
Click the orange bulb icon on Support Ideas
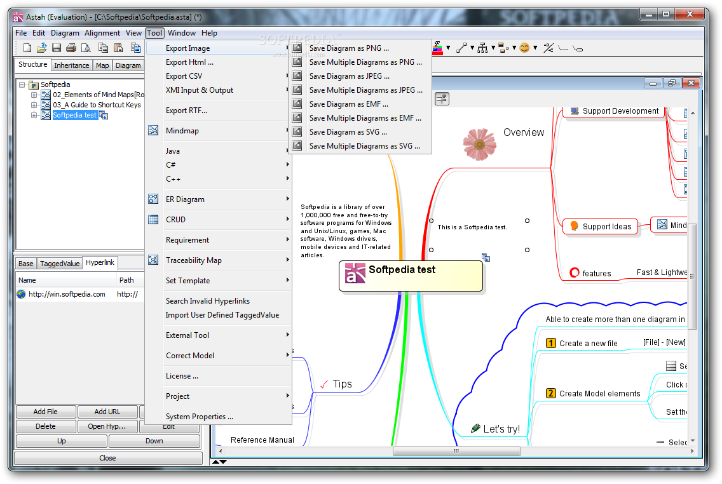click(x=574, y=226)
